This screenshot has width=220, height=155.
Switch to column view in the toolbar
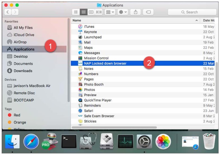coord(91,12)
